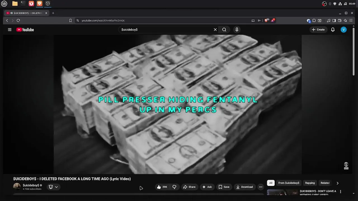Viewport: 358px width, 201px height.
Task: Mute the tab via speaker icon
Action: click(x=11, y=13)
